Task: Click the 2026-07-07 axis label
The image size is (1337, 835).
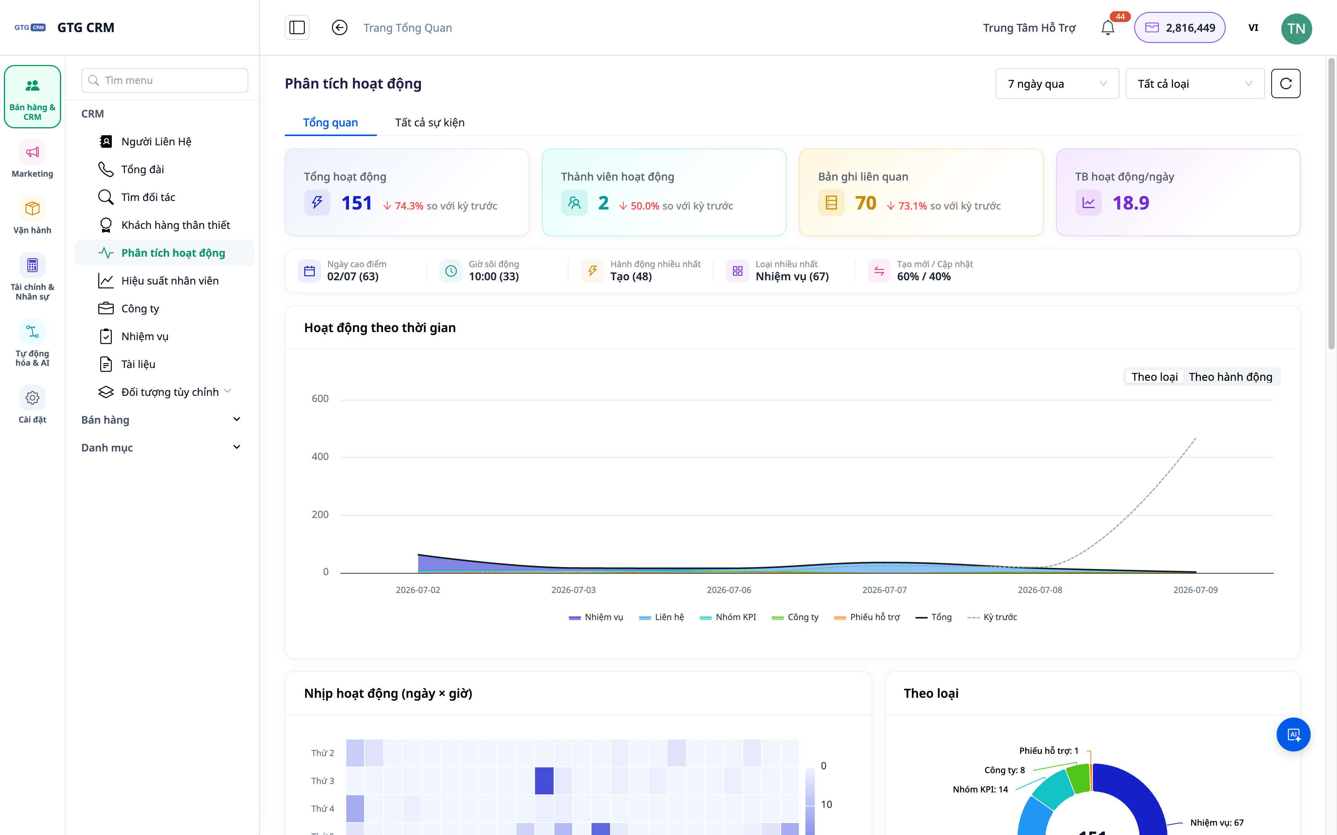Action: tap(884, 590)
